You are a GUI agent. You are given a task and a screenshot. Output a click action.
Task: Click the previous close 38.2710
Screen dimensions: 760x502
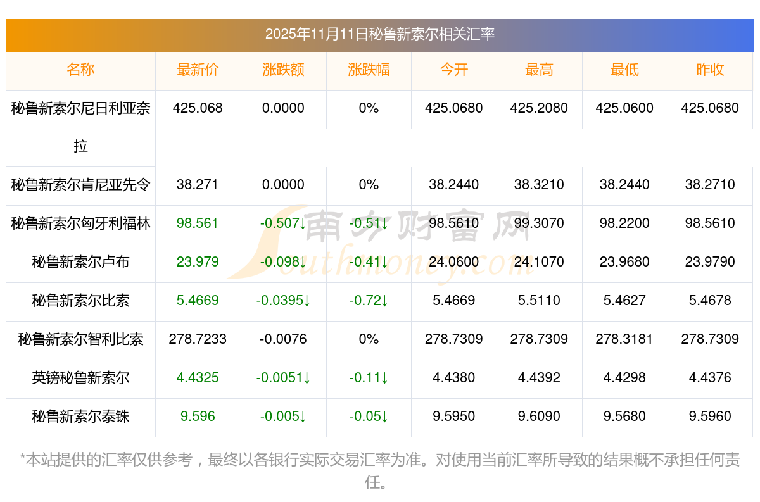(710, 185)
